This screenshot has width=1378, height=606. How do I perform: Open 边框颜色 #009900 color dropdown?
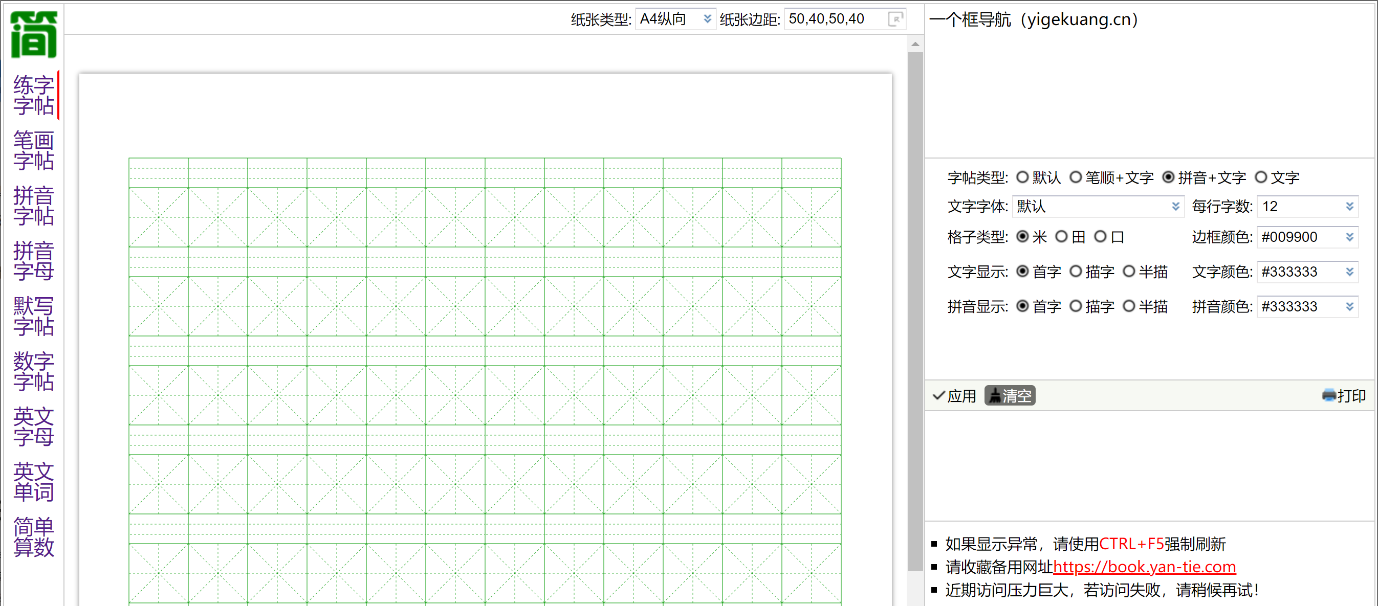1308,237
